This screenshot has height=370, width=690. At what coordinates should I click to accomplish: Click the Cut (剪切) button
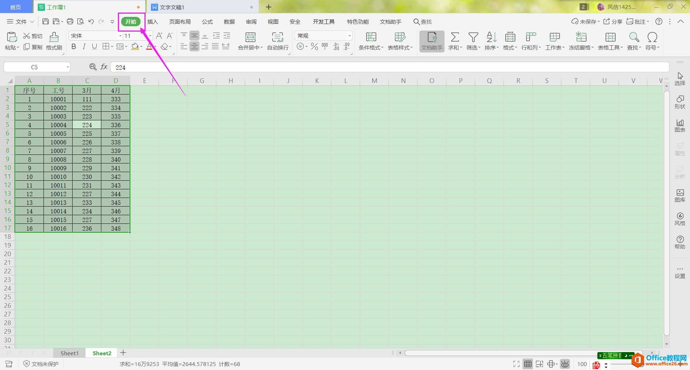click(x=33, y=36)
